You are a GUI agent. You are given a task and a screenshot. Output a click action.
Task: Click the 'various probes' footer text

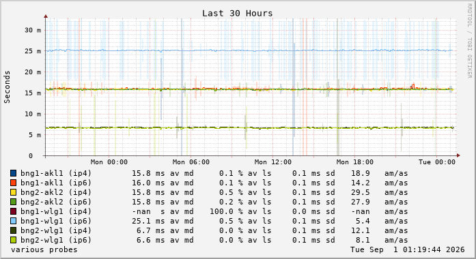click(x=44, y=249)
